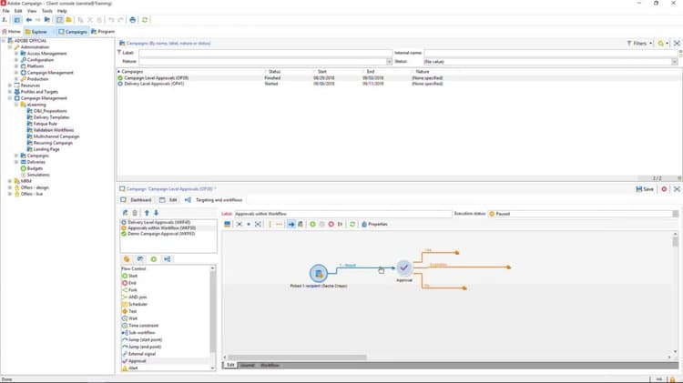Open the Edit tab of the campaign
Screen dimensions: 683x383
168,200
